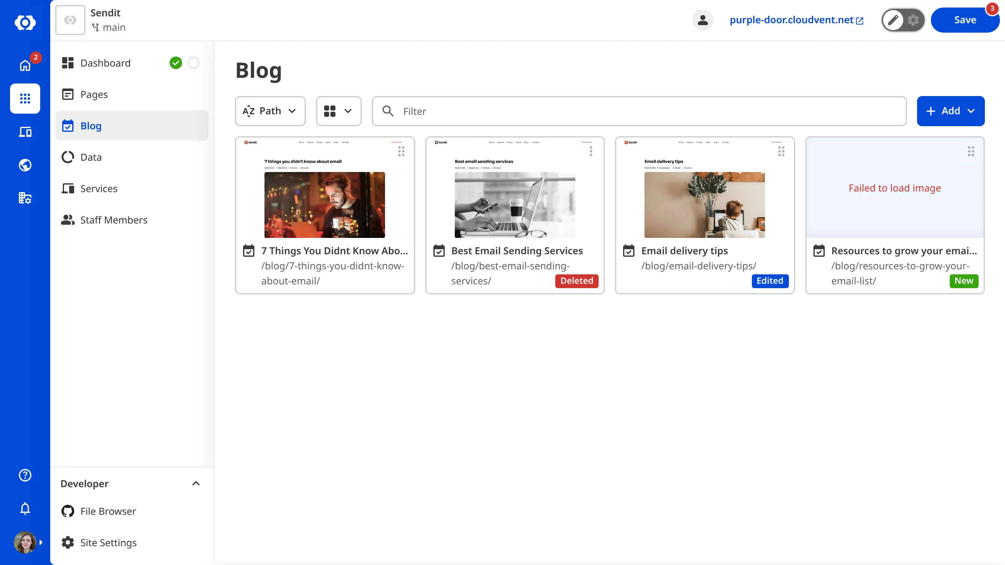Open the Email delivery tips thumbnail
Image resolution: width=1005 pixels, height=565 pixels.
coord(704,188)
